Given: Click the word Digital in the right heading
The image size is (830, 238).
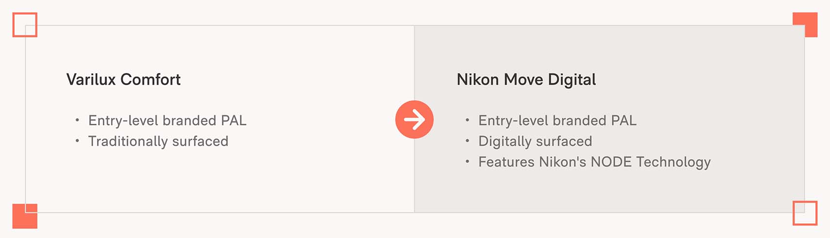Looking at the screenshot, I should (572, 80).
